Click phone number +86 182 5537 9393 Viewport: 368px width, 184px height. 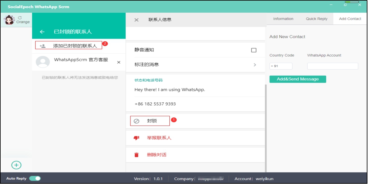point(155,104)
